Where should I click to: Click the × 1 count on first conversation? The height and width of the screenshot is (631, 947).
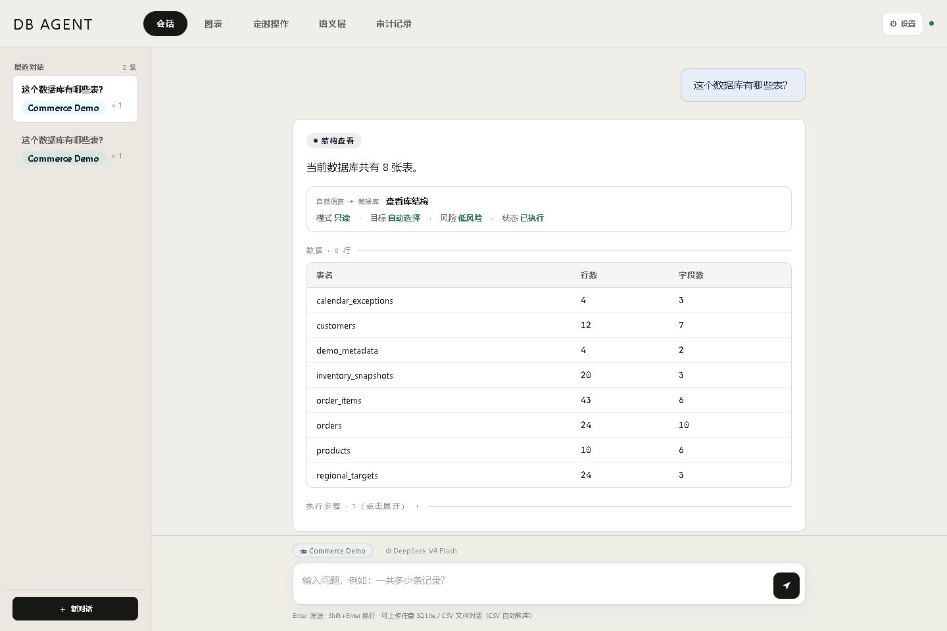point(116,105)
